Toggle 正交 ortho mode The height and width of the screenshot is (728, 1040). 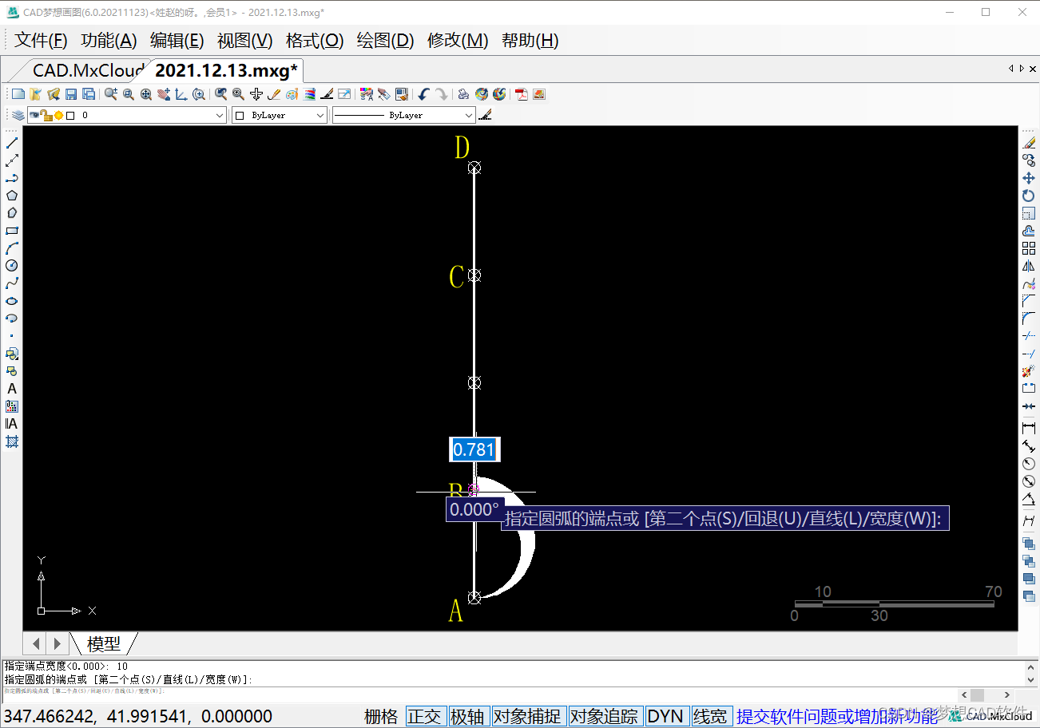tap(424, 716)
